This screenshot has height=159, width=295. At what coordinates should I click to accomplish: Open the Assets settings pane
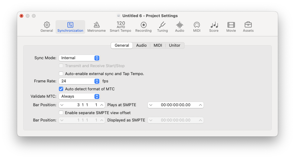[x=248, y=27]
